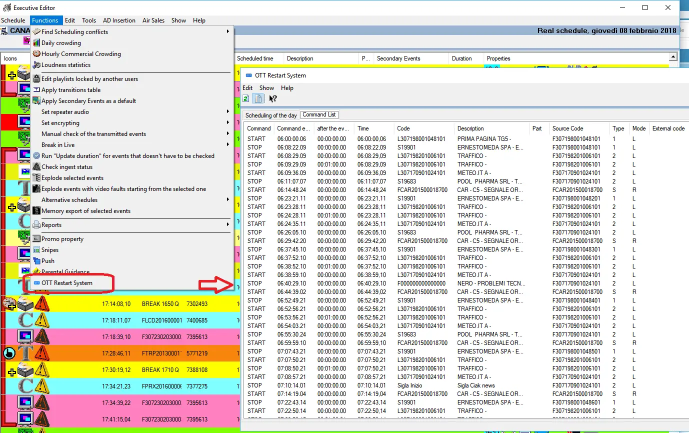Click the padlock icon for editing locked playlists
Image resolution: width=689 pixels, height=433 pixels.
pos(36,79)
